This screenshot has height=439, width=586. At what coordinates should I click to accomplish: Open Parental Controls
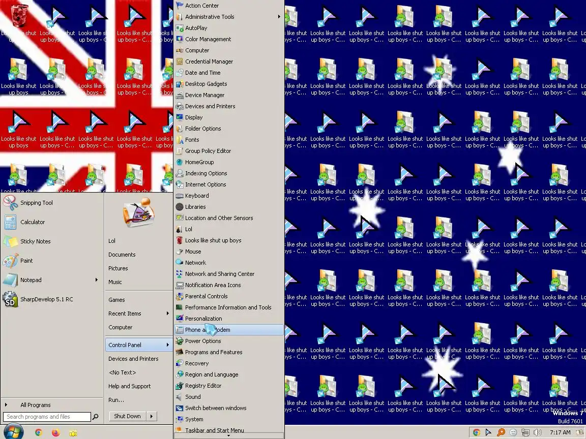pos(229,296)
